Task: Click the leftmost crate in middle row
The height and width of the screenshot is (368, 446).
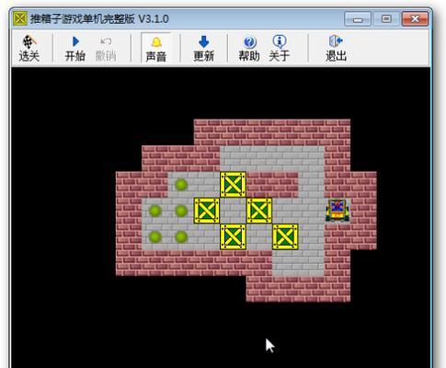Action: pos(207,211)
